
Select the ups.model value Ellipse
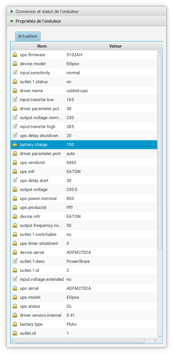pos(73,297)
